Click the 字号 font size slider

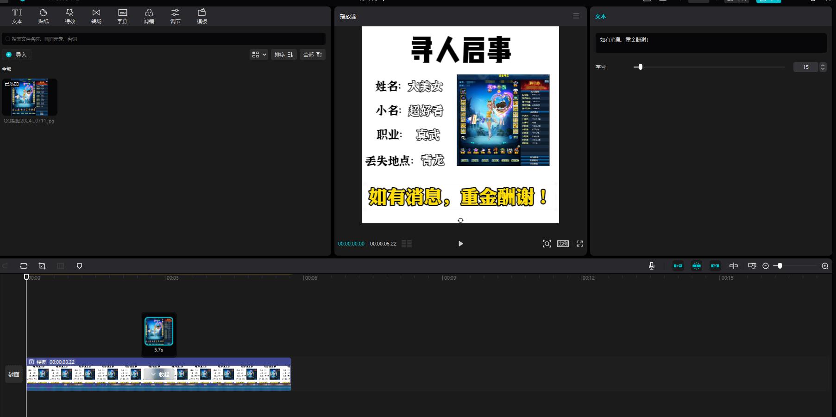(709, 67)
